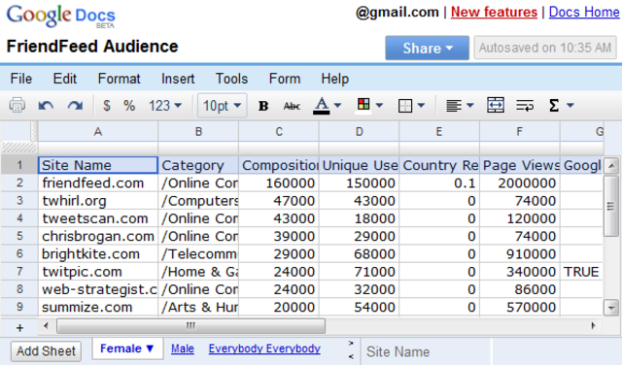Open the Female sheet tab menu
Viewport: 622px width, 365px height.
pos(127,348)
